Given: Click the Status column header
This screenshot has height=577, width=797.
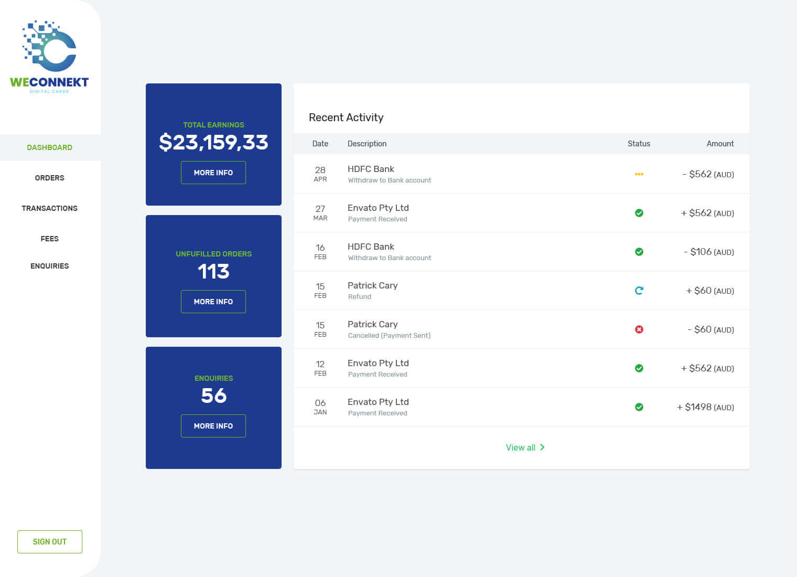Looking at the screenshot, I should point(639,144).
